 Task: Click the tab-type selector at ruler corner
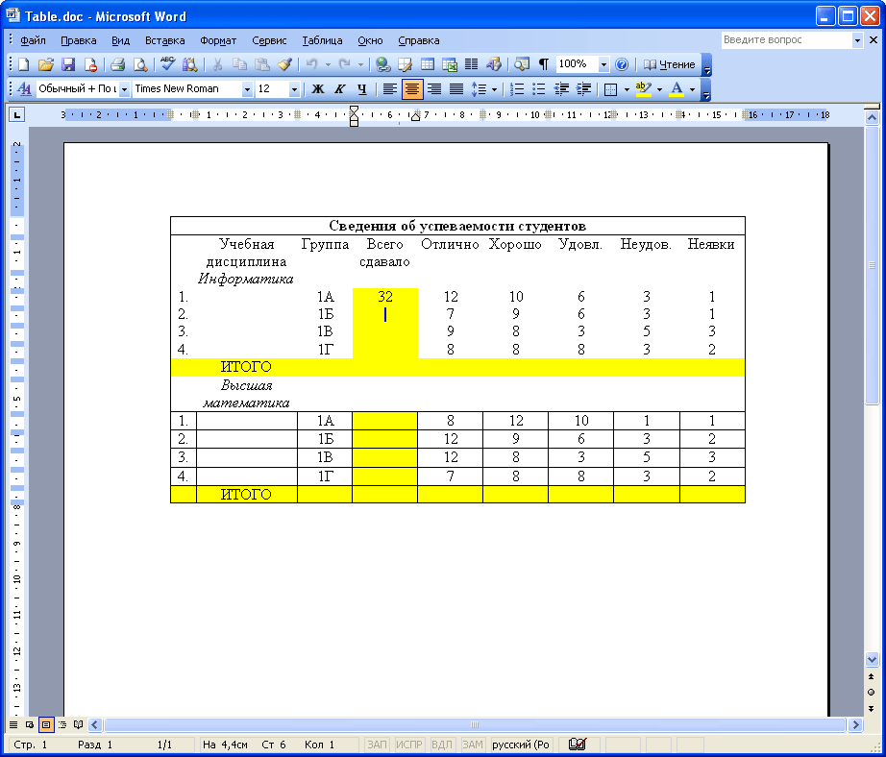tap(17, 115)
